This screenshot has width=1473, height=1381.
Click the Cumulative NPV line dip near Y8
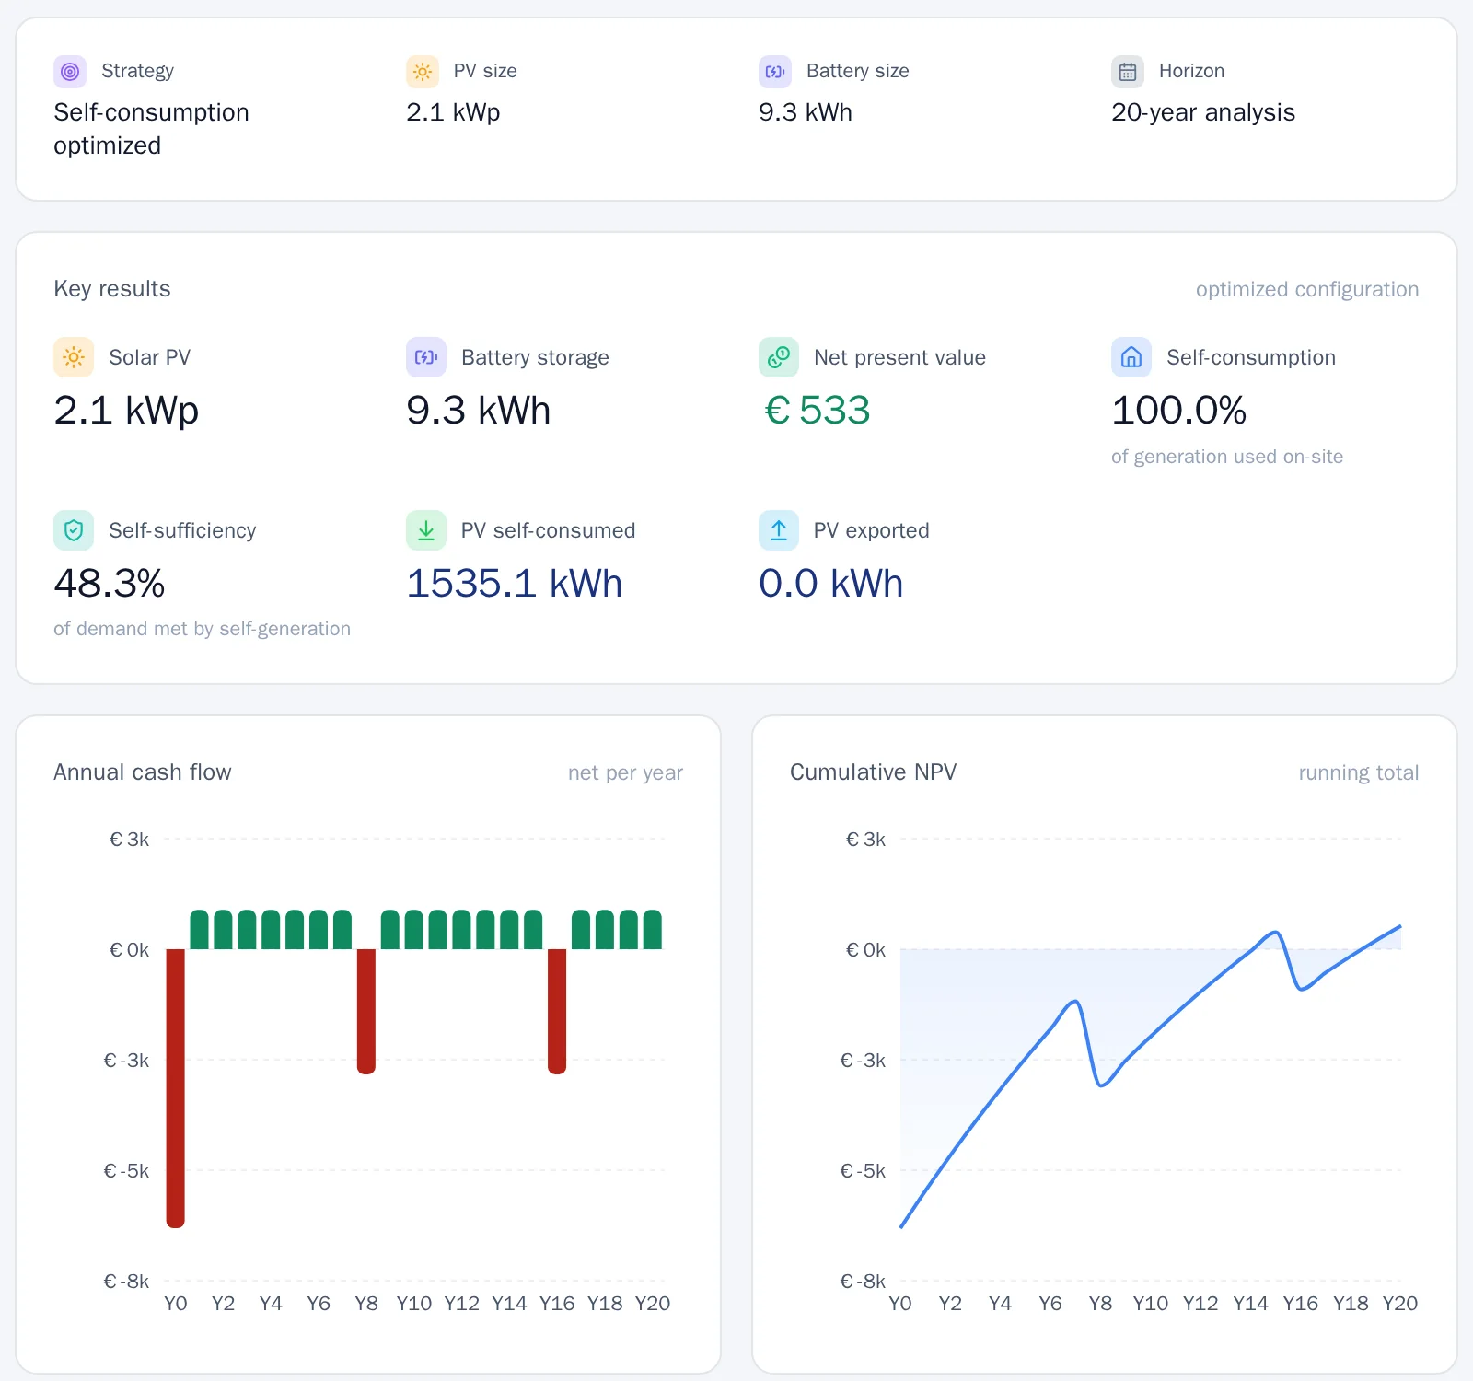1101,1085
